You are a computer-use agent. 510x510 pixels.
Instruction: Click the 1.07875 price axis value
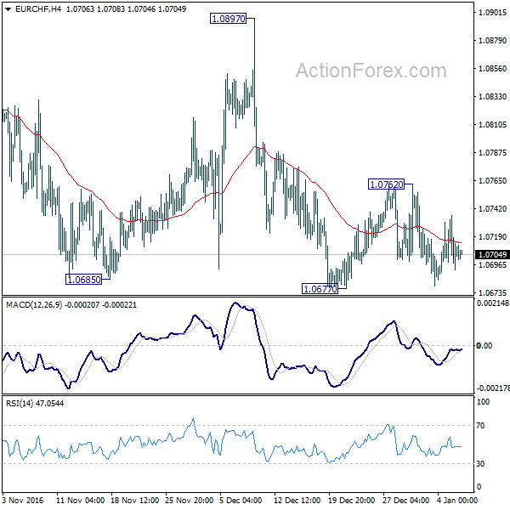[x=492, y=152]
